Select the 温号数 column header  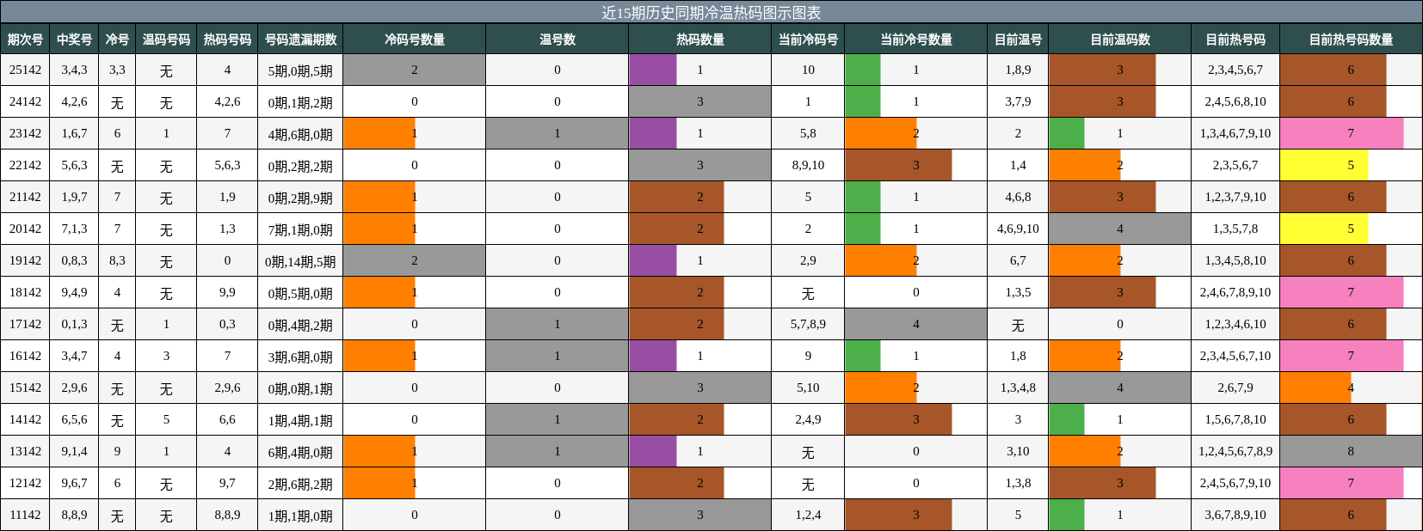point(557,40)
